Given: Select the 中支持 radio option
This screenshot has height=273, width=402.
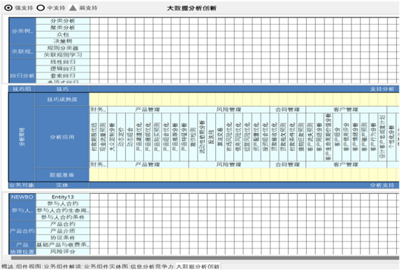Looking at the screenshot, I should point(41,8).
